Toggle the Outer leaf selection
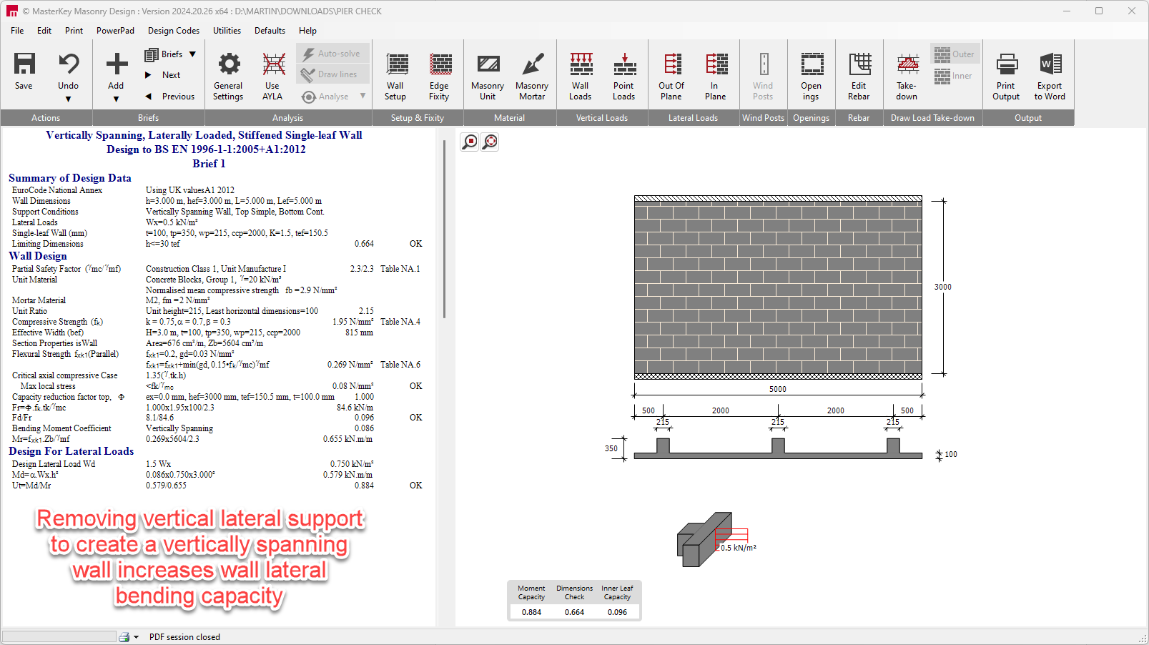1149x645 pixels. tap(955, 54)
